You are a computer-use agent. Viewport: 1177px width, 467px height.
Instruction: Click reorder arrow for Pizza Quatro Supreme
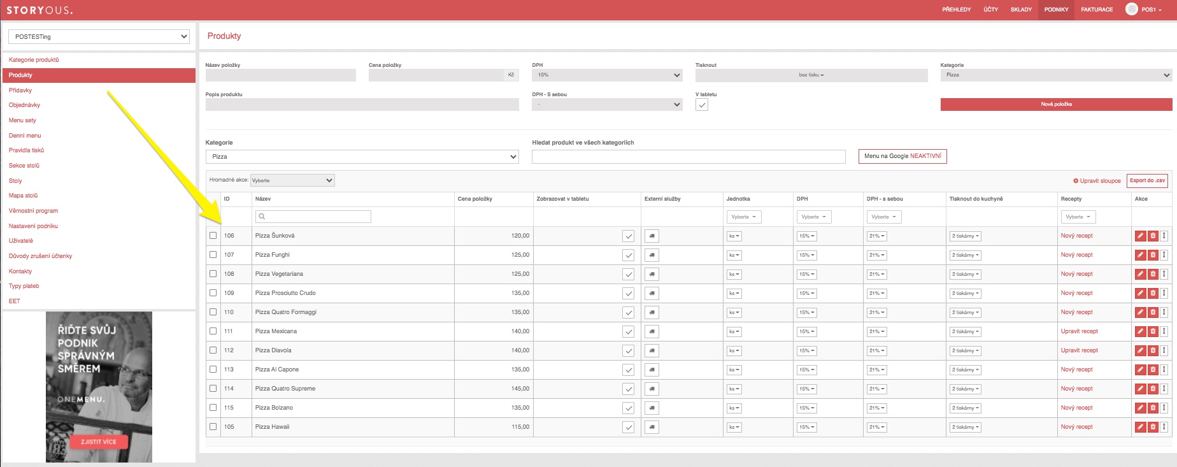[x=1164, y=389]
